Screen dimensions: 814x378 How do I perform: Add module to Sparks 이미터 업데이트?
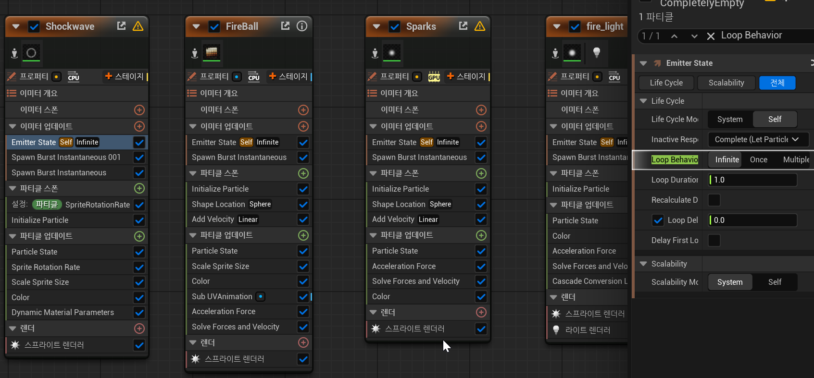coord(481,126)
